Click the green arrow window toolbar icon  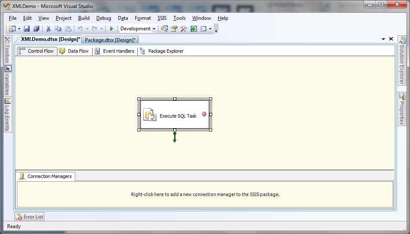(x=194, y=29)
